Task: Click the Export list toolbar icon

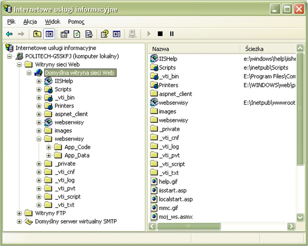Action: click(89, 34)
